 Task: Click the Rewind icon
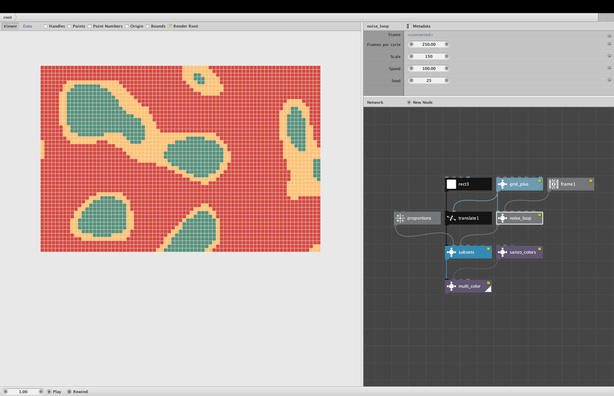pyautogui.click(x=69, y=391)
